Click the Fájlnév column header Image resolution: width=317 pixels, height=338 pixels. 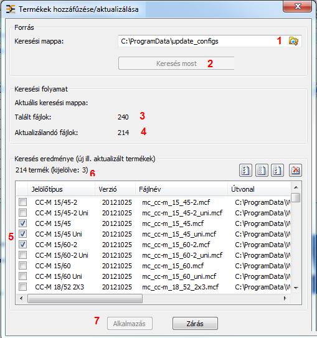(182, 189)
